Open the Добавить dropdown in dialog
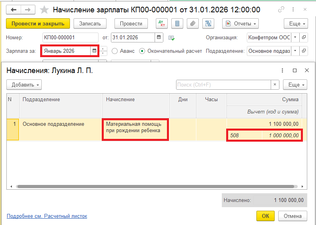316x225 pixels. pyautogui.click(x=24, y=85)
